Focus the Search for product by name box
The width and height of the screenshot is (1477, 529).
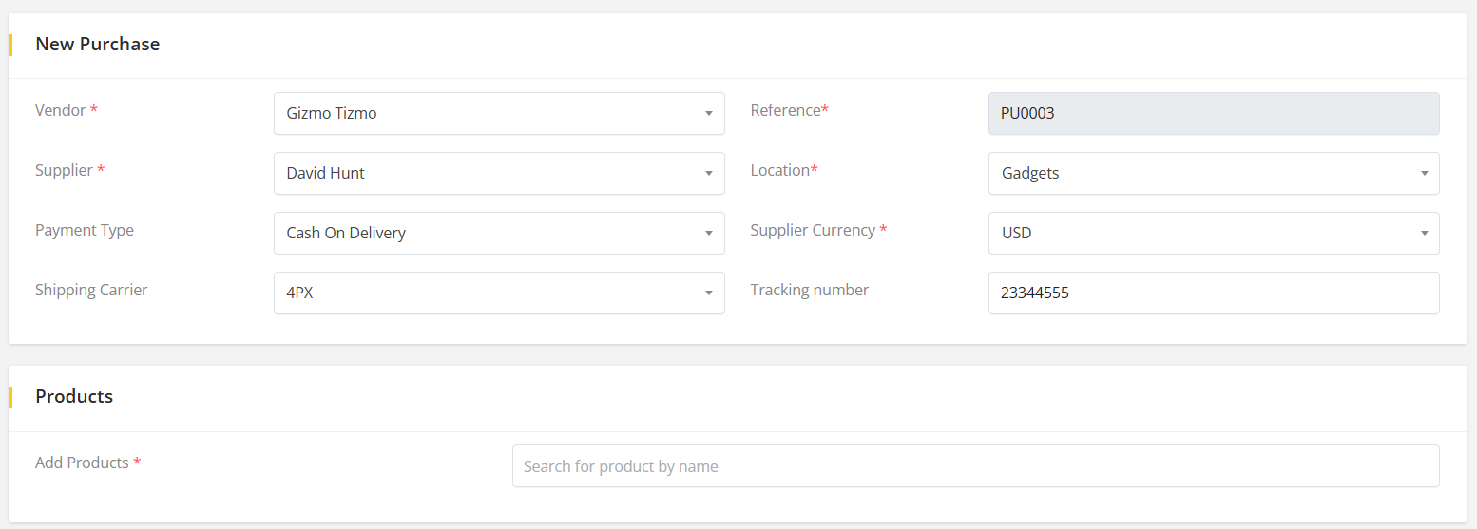click(975, 466)
